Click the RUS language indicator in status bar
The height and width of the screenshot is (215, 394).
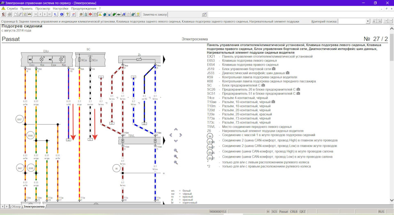click(381, 211)
